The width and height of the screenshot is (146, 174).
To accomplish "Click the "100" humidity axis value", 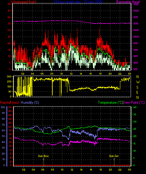I will (3, 107).
